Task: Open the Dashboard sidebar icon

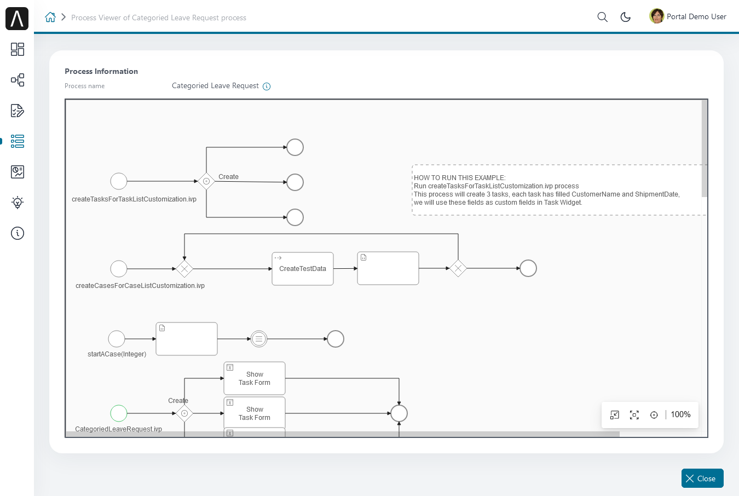Action: click(18, 49)
